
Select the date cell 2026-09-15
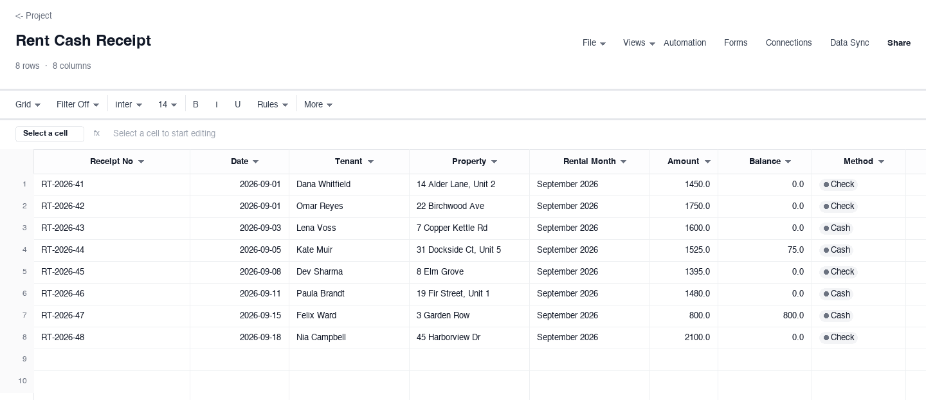[240, 316]
